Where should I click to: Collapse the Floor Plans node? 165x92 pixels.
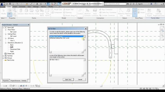[x=6, y=30]
